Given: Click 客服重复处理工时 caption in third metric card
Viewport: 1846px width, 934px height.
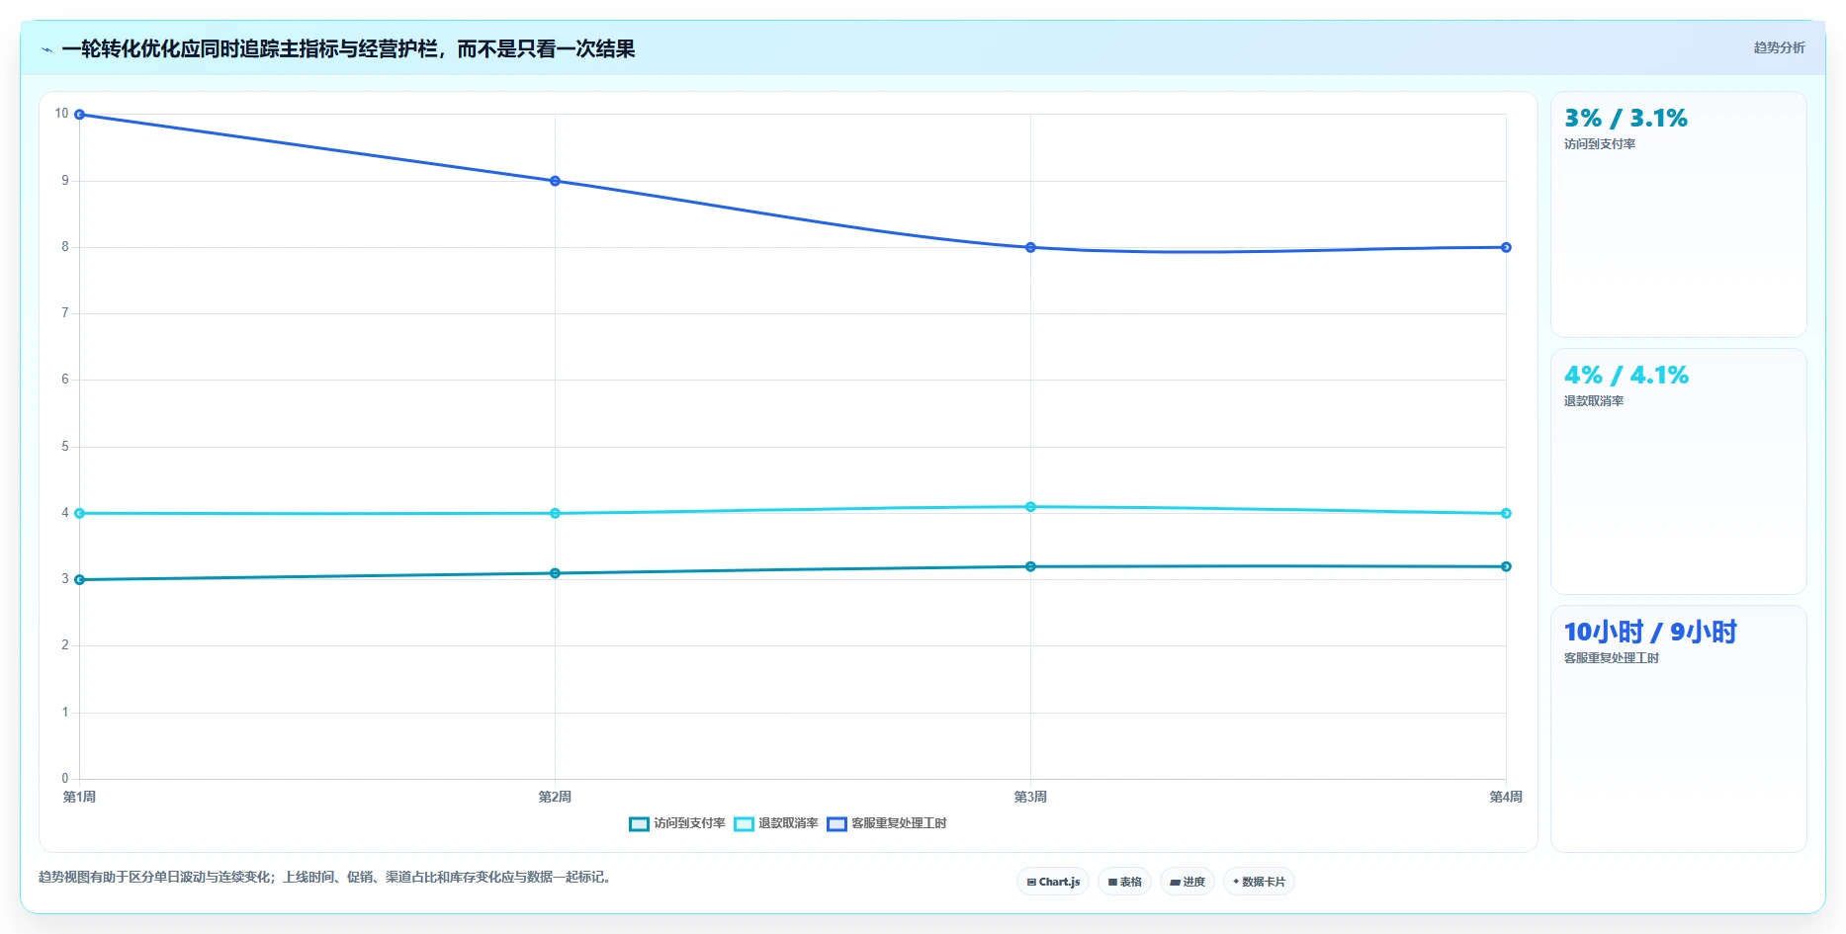Looking at the screenshot, I should pyautogui.click(x=1612, y=658).
